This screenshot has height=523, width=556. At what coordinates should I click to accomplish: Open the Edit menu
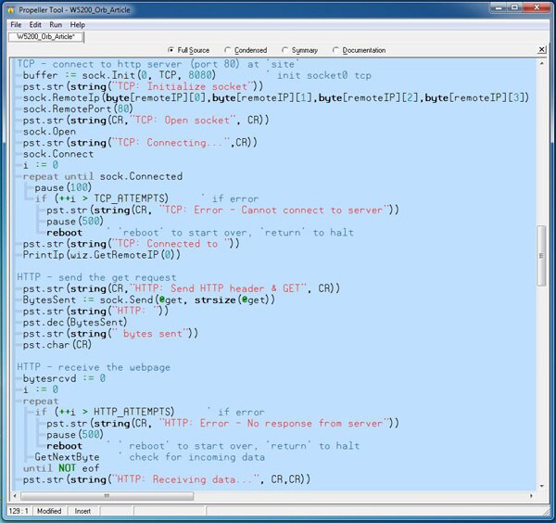35,24
